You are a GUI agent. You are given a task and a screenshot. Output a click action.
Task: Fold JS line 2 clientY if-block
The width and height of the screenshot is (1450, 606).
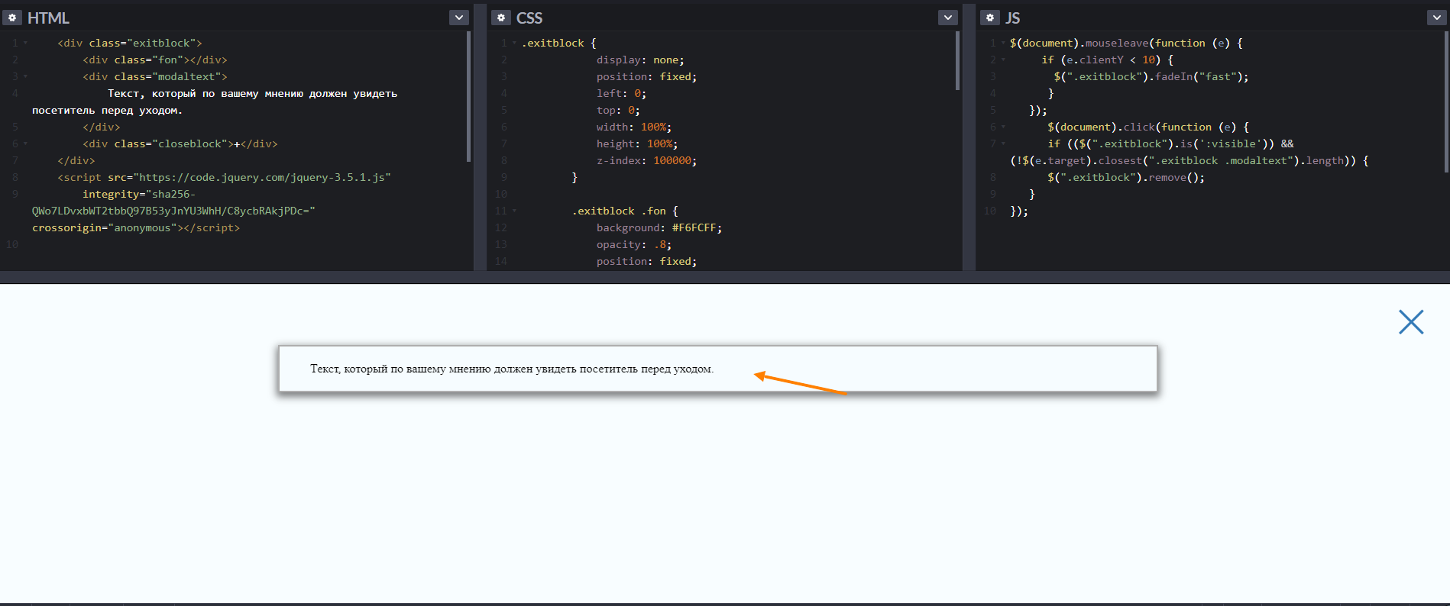click(1003, 60)
